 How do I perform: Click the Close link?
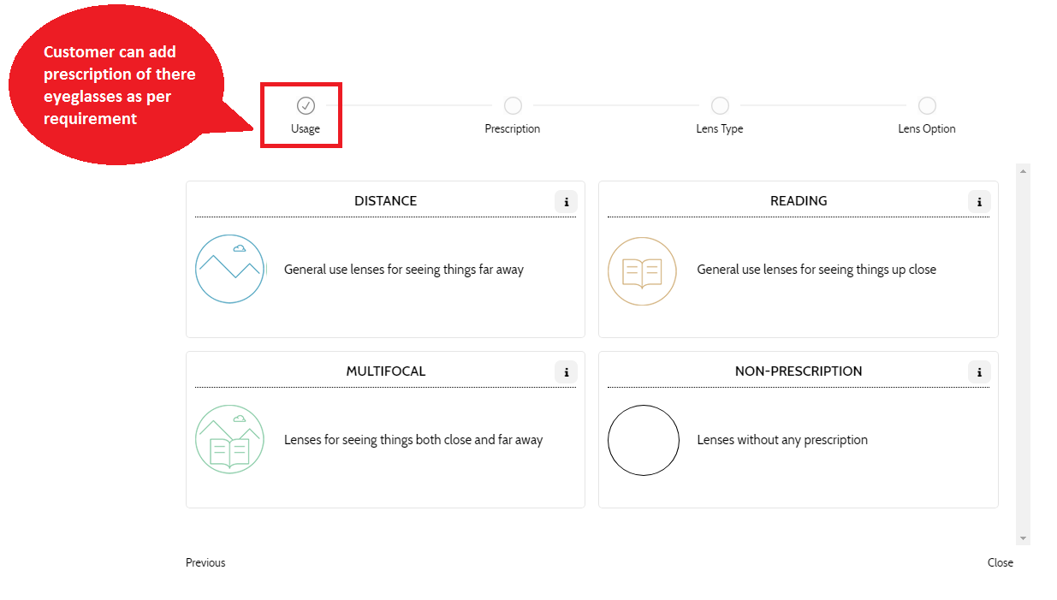pyautogui.click(x=1001, y=562)
